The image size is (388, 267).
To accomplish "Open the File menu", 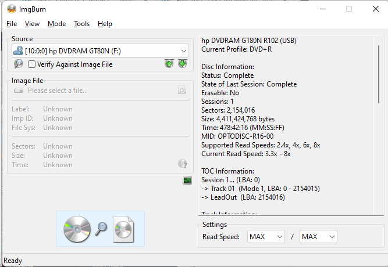I will [x=12, y=24].
